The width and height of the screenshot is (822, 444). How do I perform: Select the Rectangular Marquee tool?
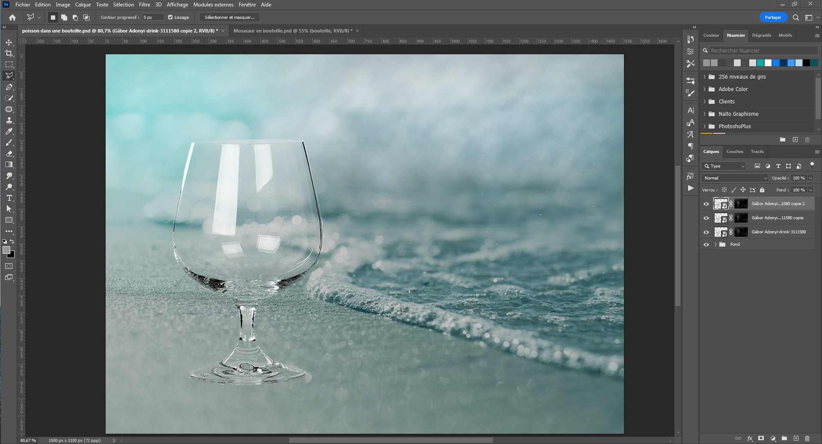pos(9,65)
